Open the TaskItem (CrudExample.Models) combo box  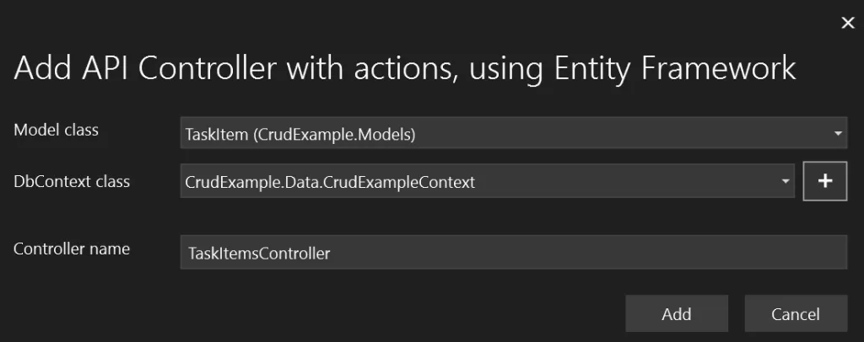point(514,132)
